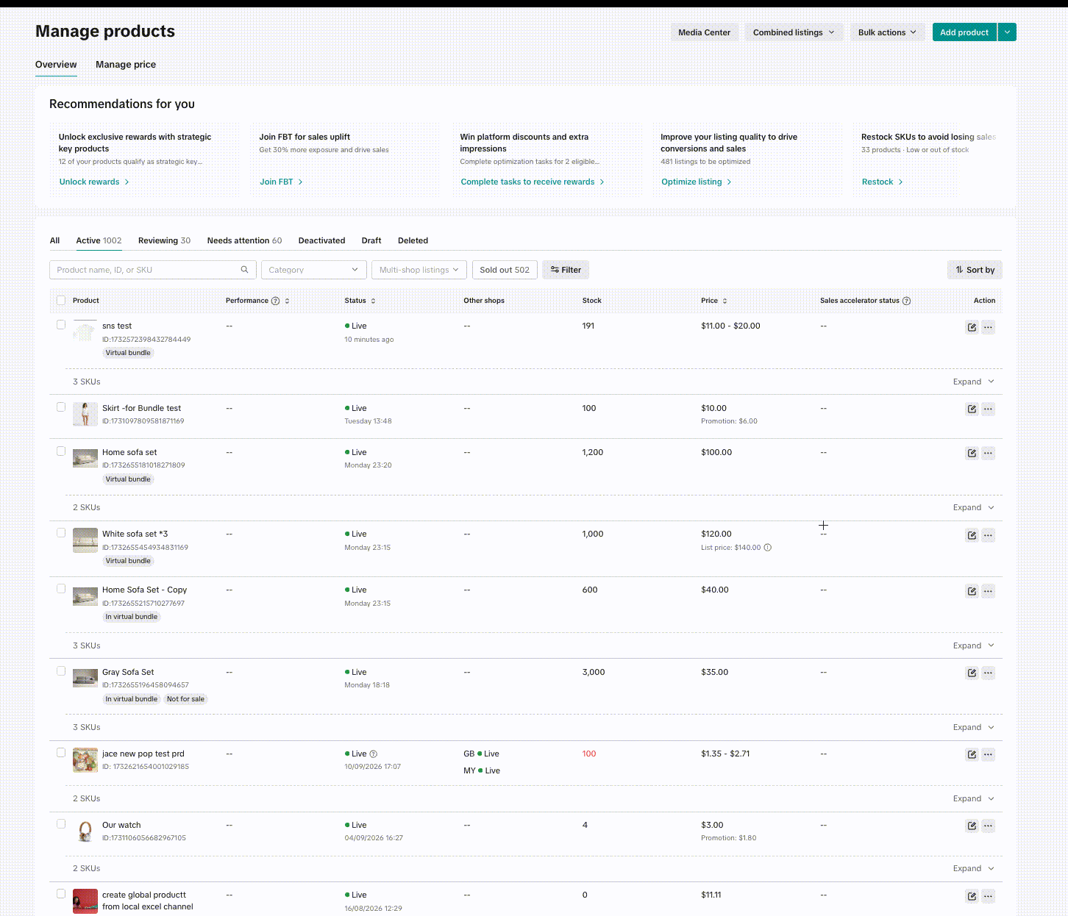Follow the Unlock rewards link
1068x916 pixels.
pyautogui.click(x=94, y=182)
